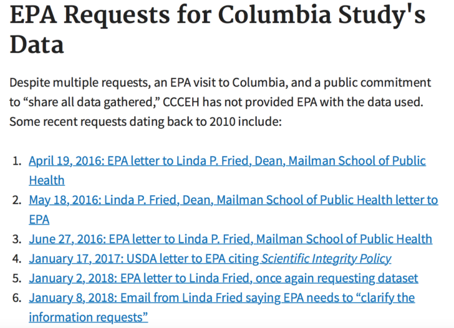454x328 pixels.
Task: Click list number 3 marker
Action: click(17, 239)
